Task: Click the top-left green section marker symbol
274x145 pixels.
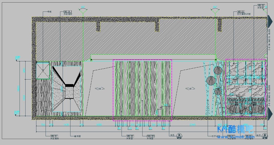Action: point(83,11)
